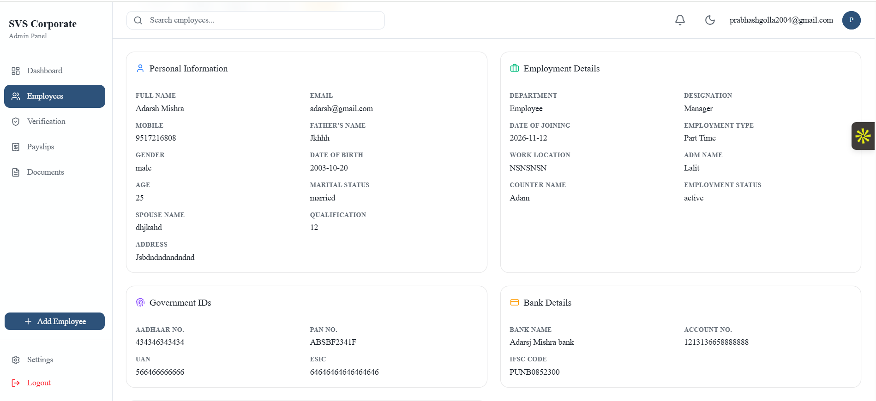Click the full name Adarsh Mishra
This screenshot has height=401, width=876.
[x=160, y=109]
